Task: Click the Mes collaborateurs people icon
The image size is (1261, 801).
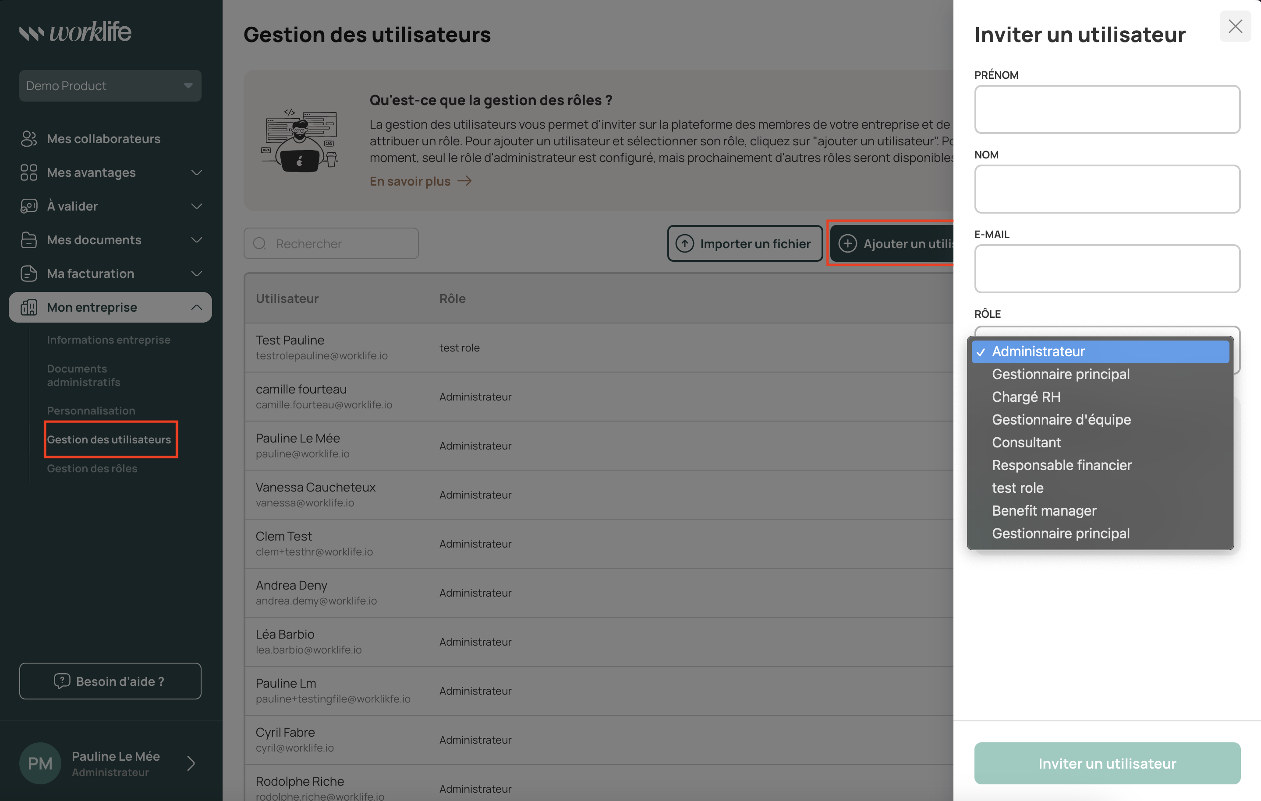Action: click(x=29, y=139)
